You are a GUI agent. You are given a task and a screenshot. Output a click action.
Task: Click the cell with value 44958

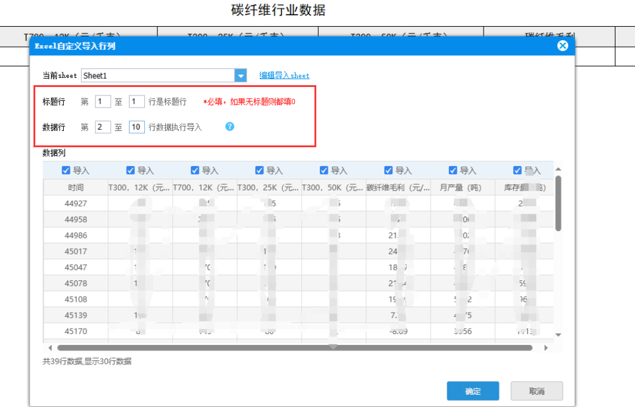76,219
